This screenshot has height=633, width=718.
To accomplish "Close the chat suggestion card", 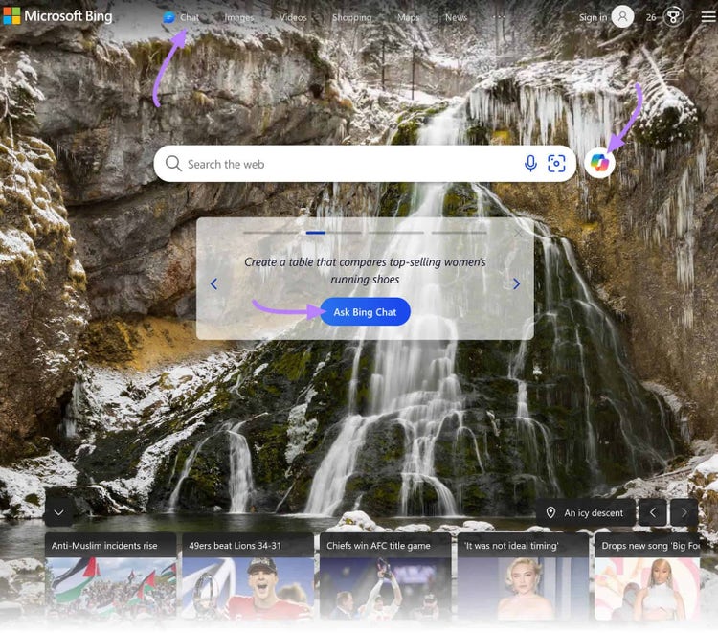I will click(x=518, y=233).
